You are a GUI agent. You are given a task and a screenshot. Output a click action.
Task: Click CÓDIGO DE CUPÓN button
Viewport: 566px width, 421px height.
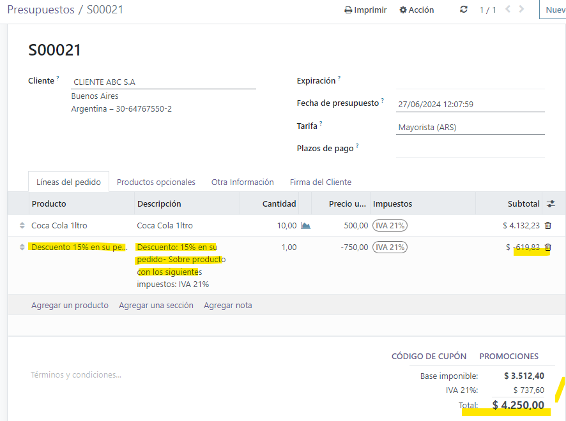pos(429,356)
